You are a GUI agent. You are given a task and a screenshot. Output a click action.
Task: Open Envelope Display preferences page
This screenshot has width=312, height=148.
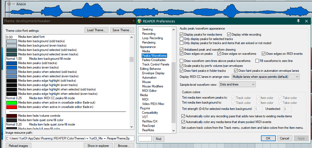click(x=153, y=73)
